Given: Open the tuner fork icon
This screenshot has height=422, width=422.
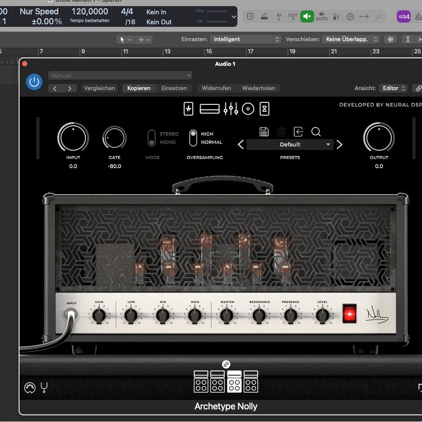Looking at the screenshot, I should (44, 387).
